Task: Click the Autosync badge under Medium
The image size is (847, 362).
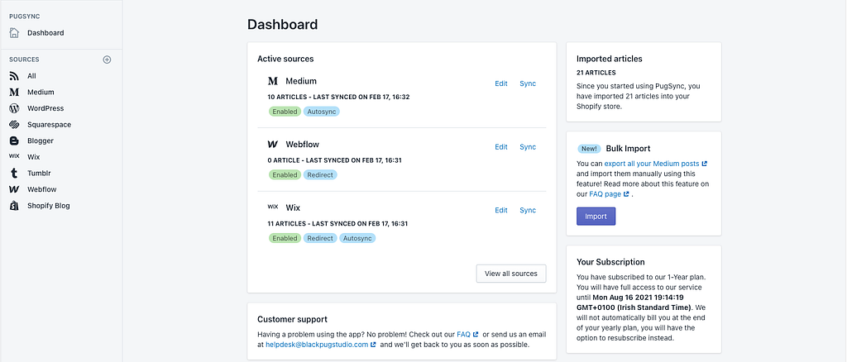Action: point(322,111)
